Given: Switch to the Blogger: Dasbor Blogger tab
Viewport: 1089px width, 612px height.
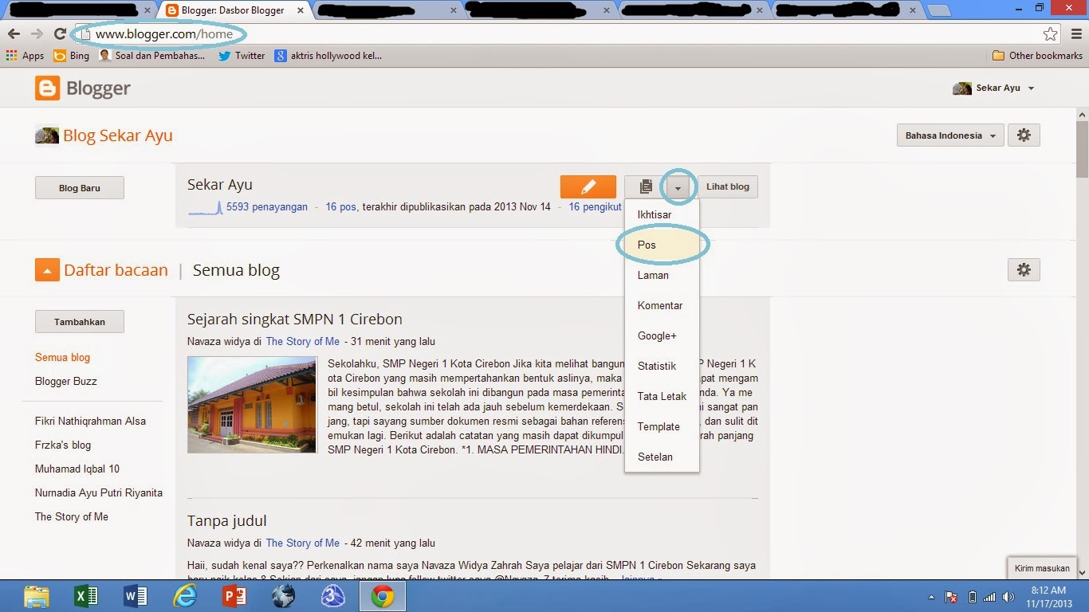Looking at the screenshot, I should (x=231, y=10).
